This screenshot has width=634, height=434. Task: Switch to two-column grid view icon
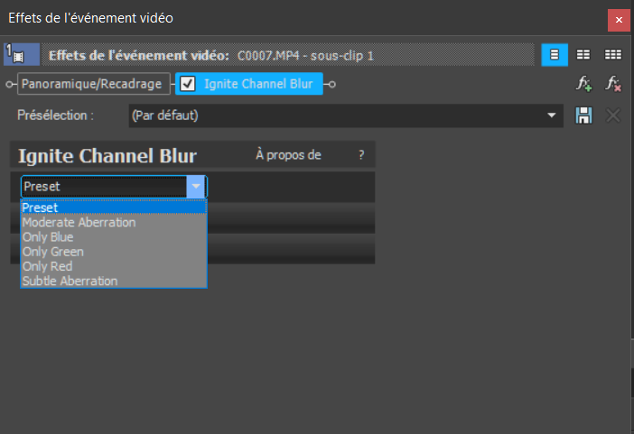(x=583, y=54)
